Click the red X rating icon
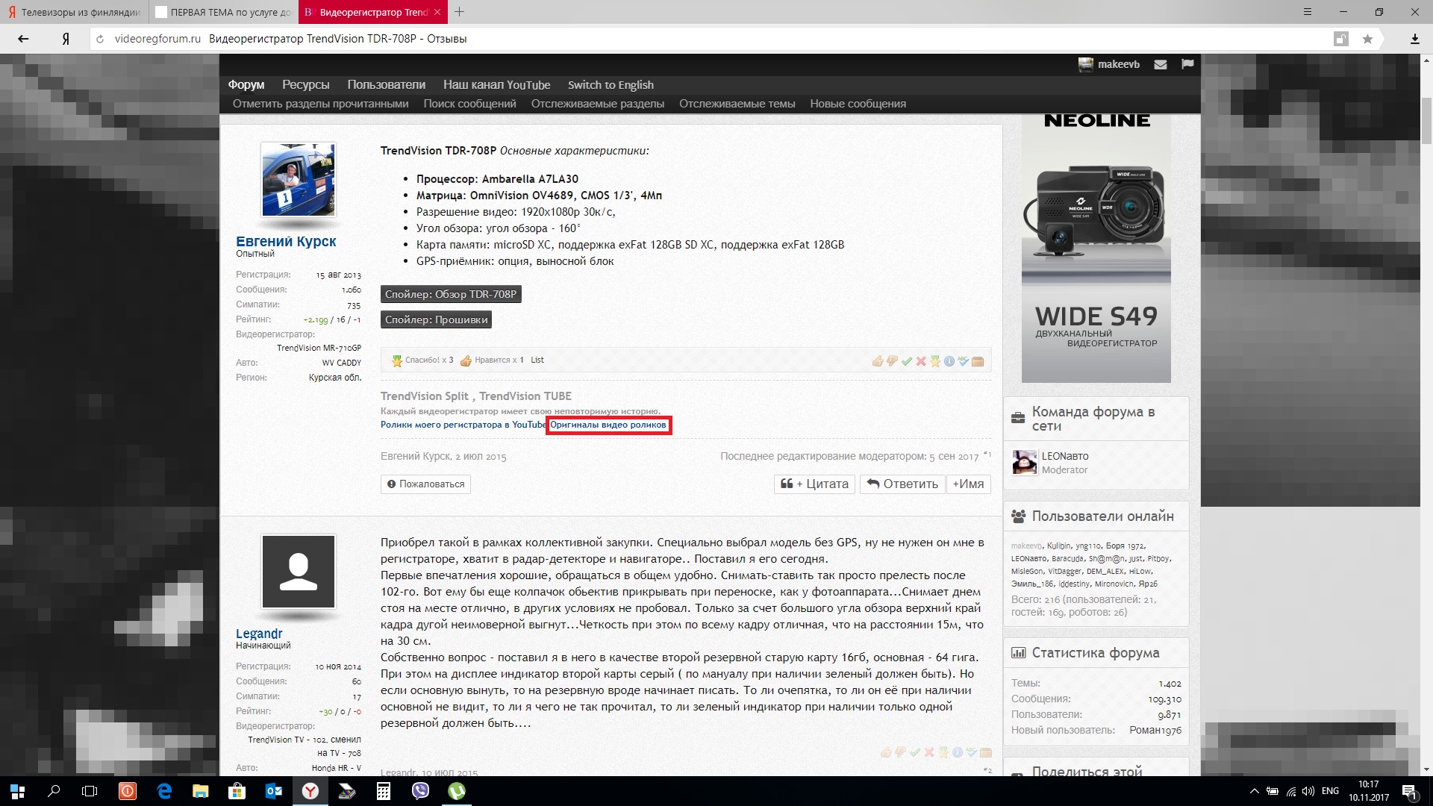 tap(921, 361)
